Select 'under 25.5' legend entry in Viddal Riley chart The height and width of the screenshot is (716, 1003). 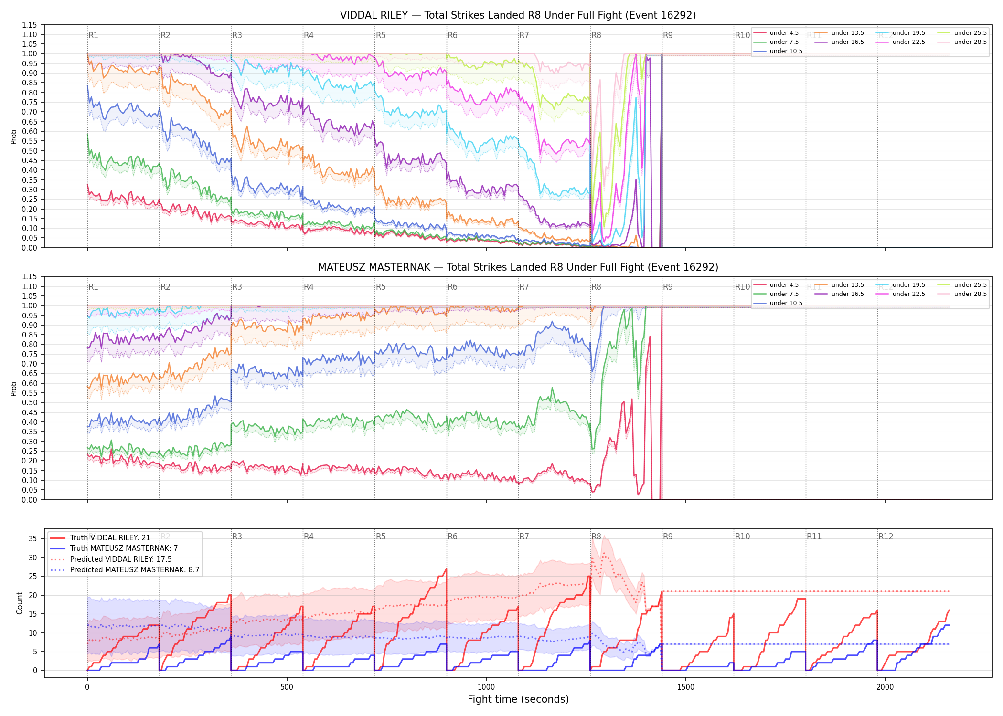(962, 33)
